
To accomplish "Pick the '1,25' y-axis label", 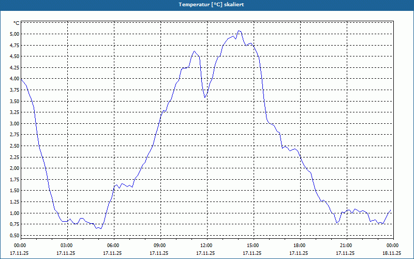I will 14,202.
